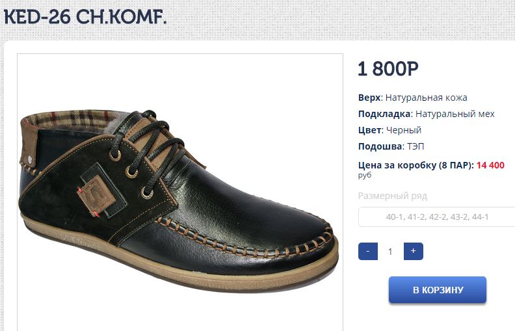Click the Подошва: ТЭП sole line
The image size is (515, 331).
coord(391,146)
